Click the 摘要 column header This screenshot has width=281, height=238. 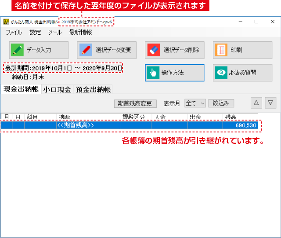pos(88,117)
